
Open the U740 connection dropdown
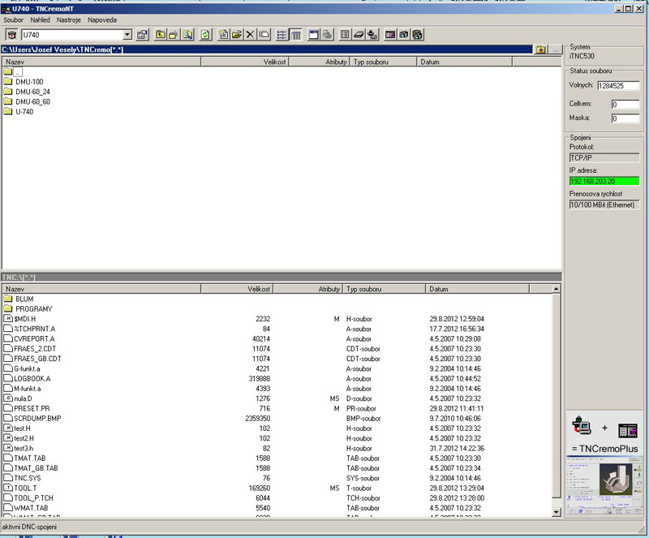pos(127,35)
